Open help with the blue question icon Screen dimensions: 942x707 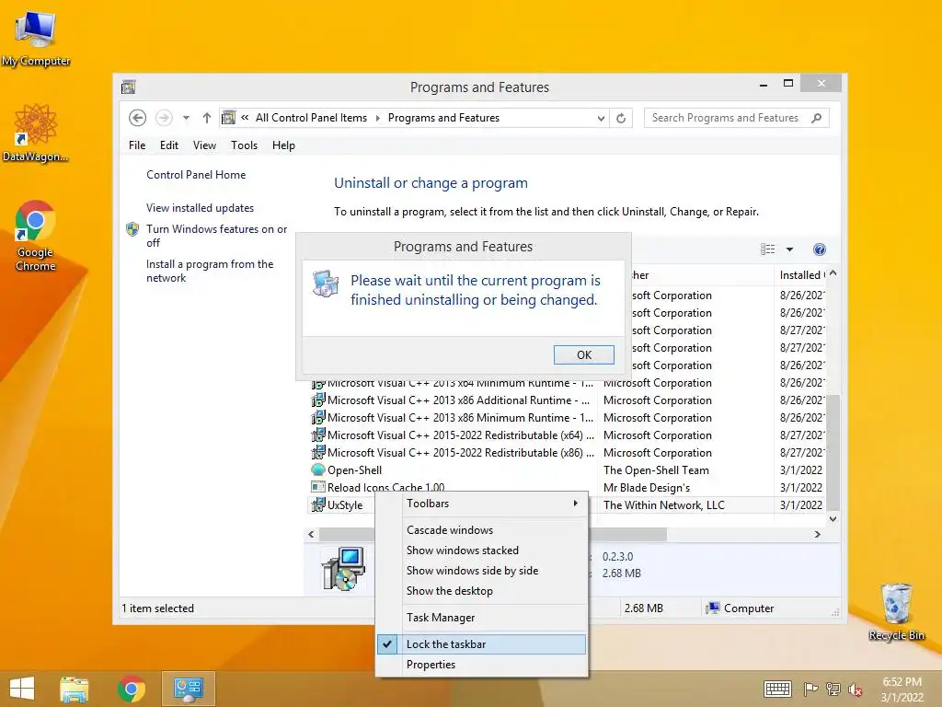coord(820,249)
